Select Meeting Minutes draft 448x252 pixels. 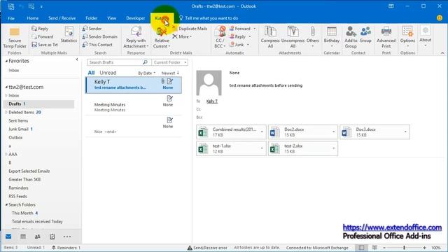coord(134,104)
